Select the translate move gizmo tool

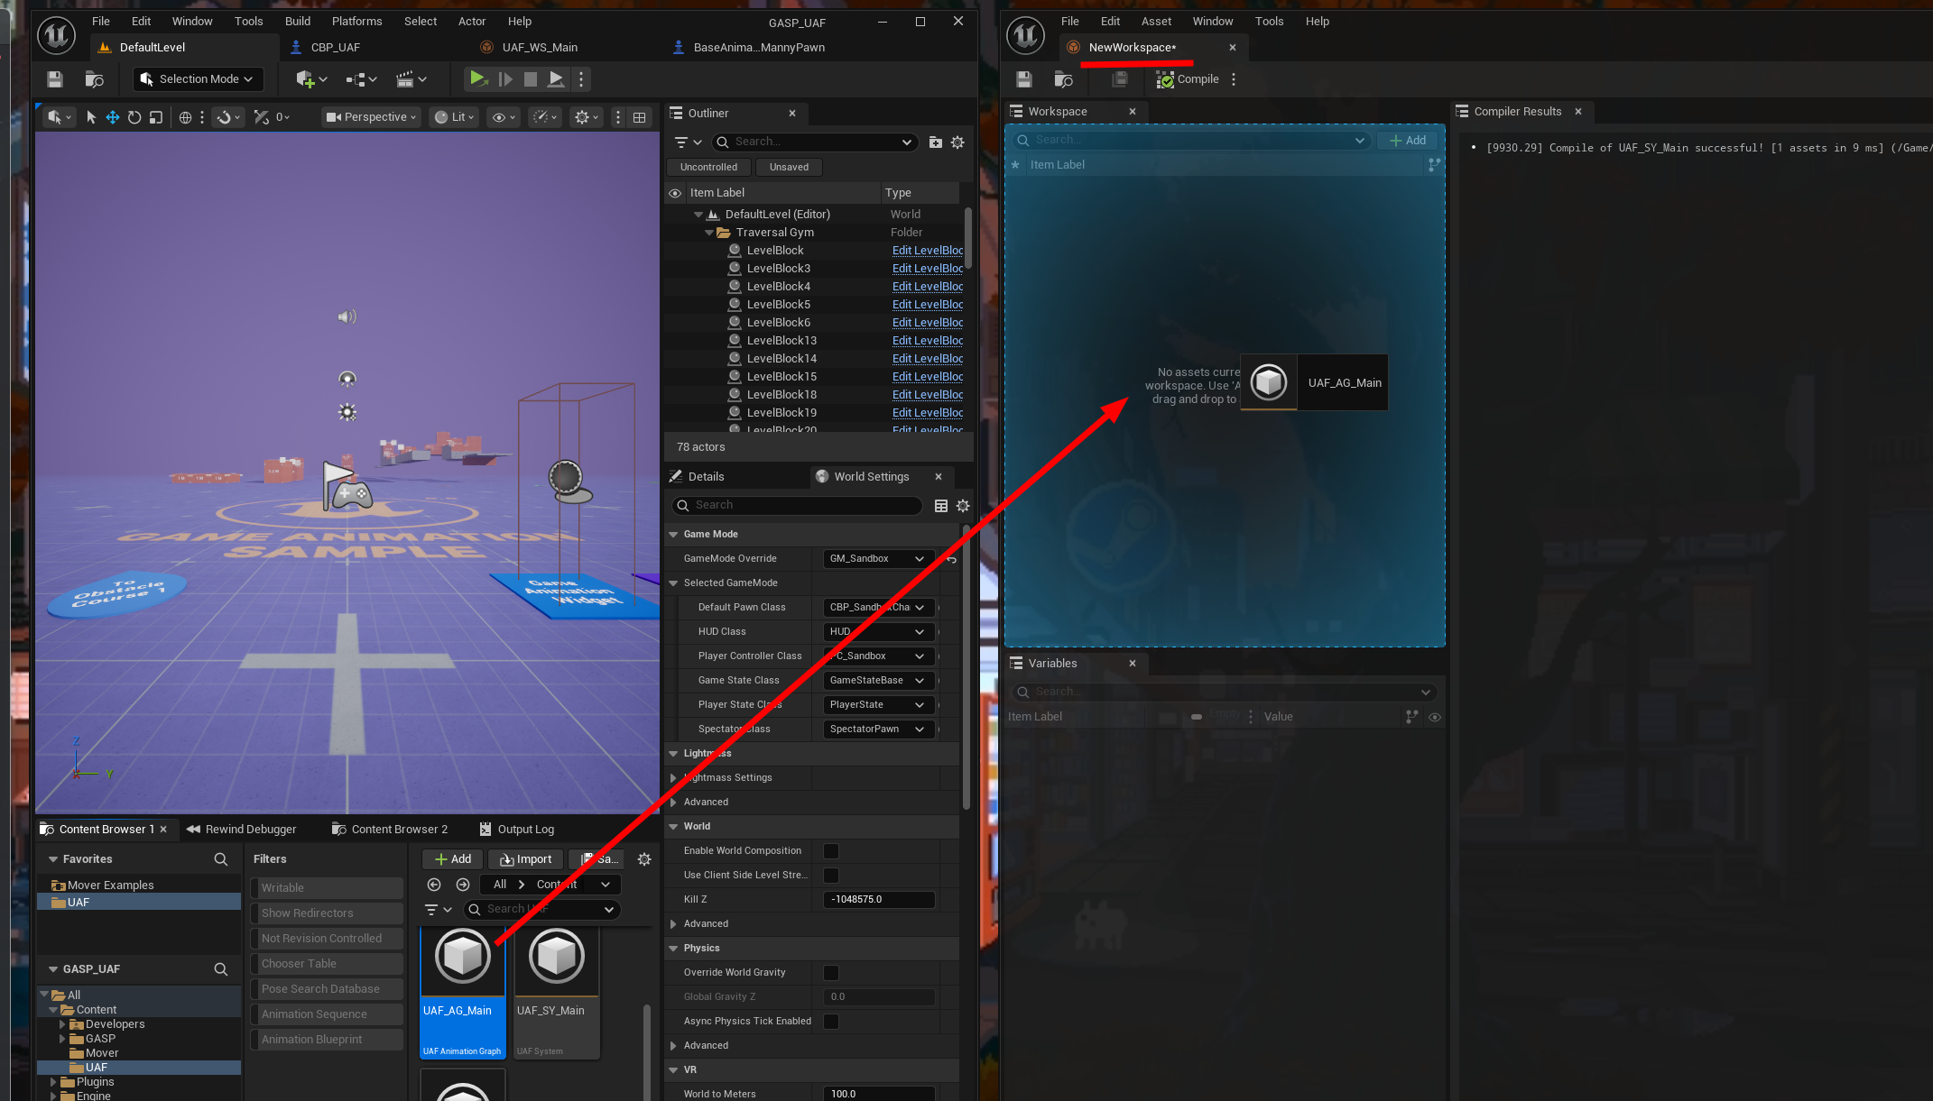coord(113,117)
